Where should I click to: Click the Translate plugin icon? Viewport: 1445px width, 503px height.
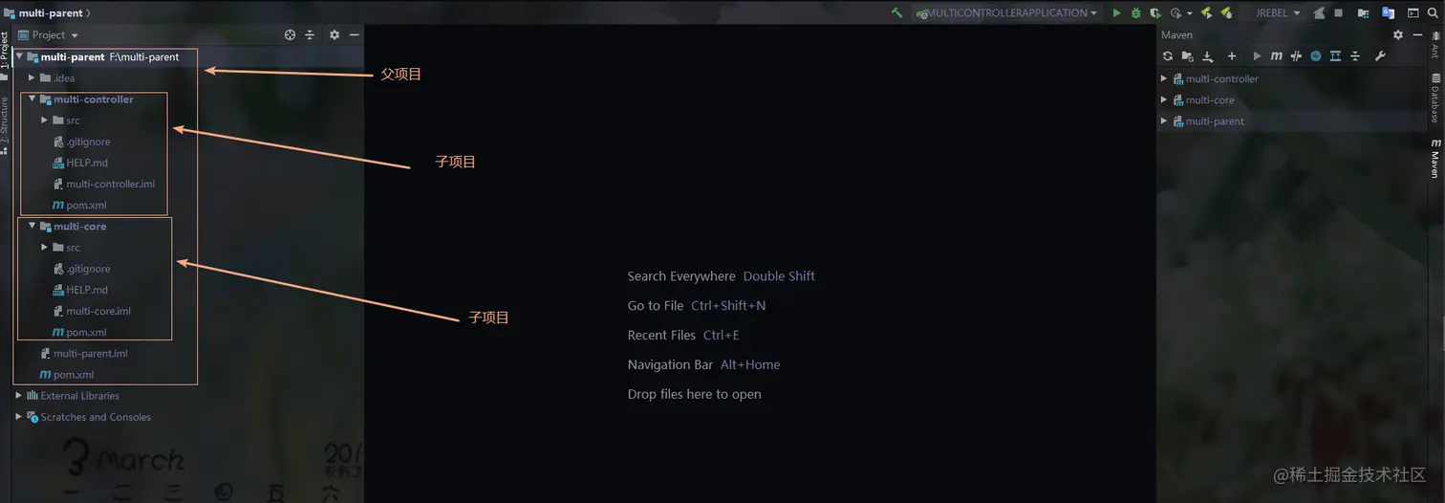click(x=1389, y=13)
